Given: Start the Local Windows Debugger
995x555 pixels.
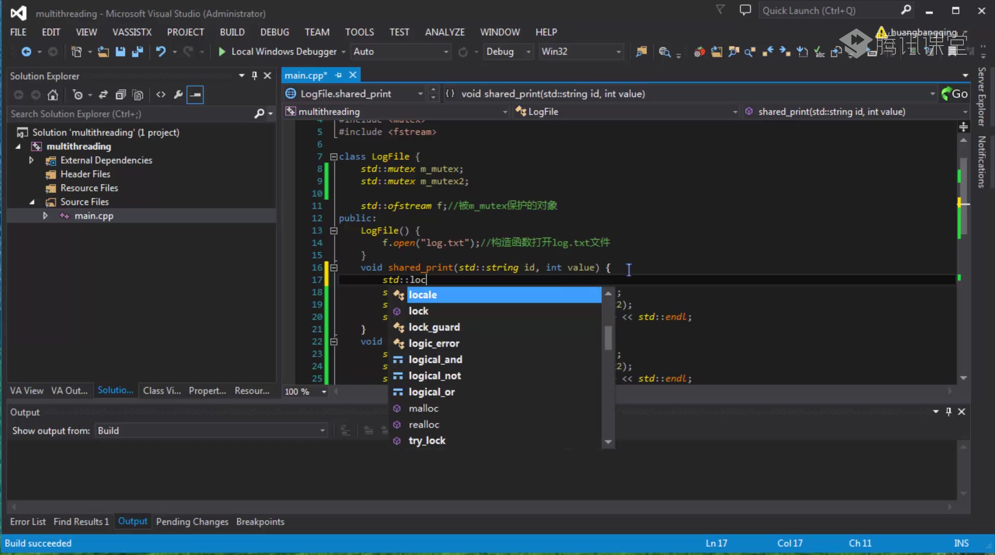Looking at the screenshot, I should click(x=280, y=52).
